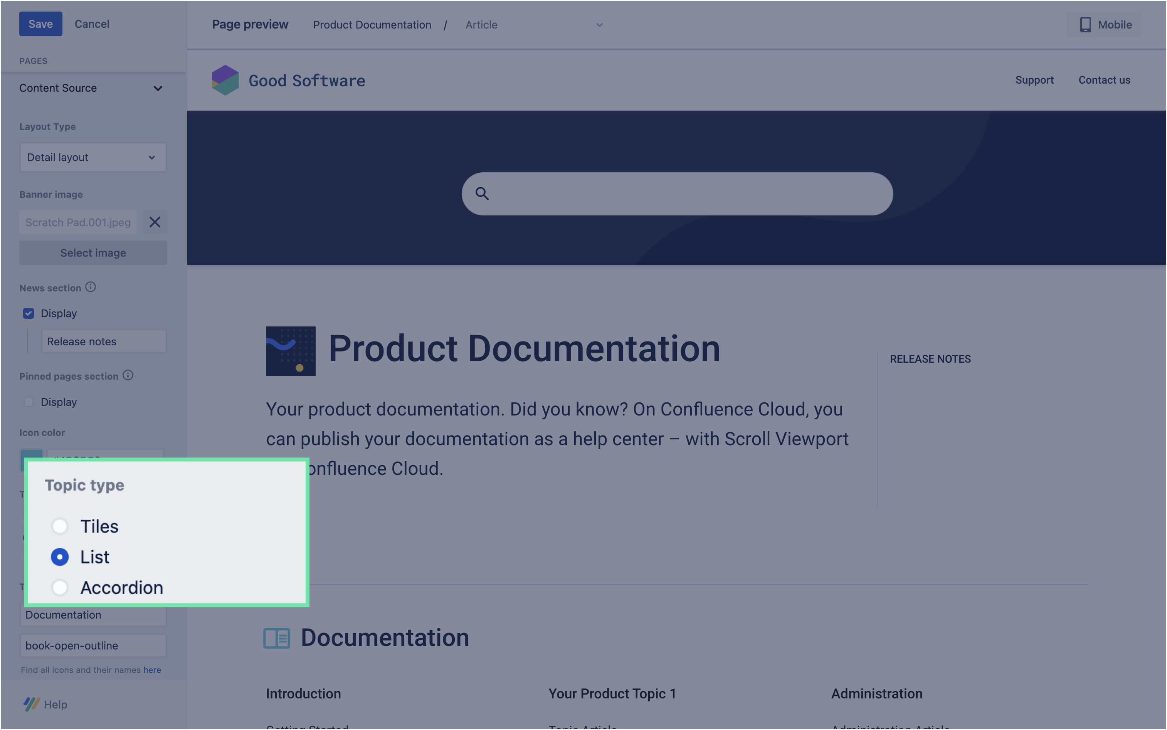Click the book-open icon beside Documentation heading
Screen dimensions: 1167x730
(x=277, y=638)
